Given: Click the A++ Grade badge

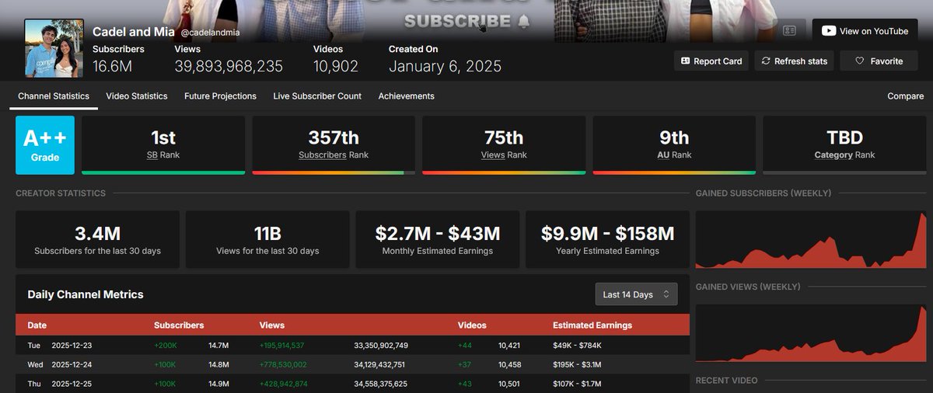Looking at the screenshot, I should click(x=45, y=145).
